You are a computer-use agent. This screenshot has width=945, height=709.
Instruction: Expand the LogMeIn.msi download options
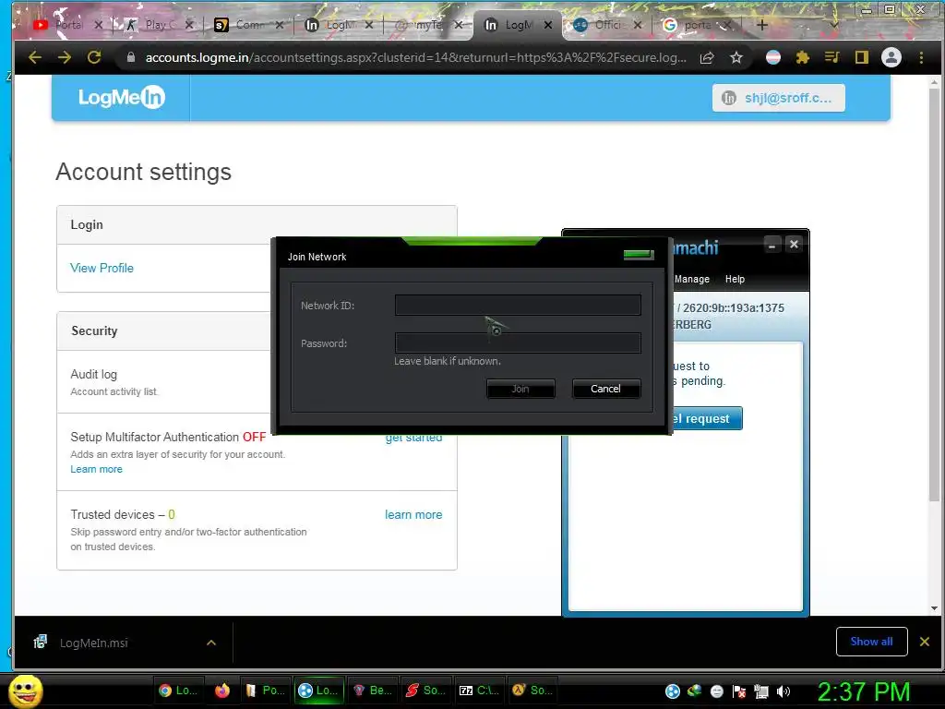click(211, 643)
